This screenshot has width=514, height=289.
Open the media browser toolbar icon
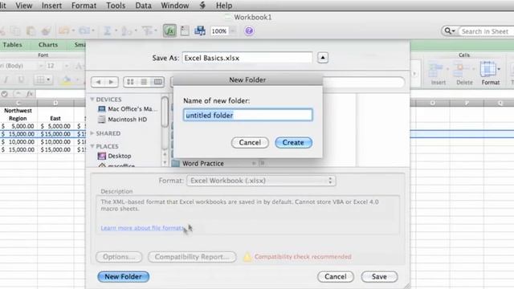click(x=200, y=31)
